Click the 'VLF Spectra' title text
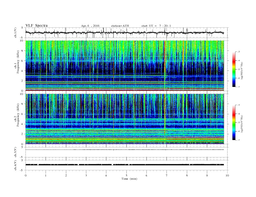The width and height of the screenshot is (256, 197). (37, 25)
